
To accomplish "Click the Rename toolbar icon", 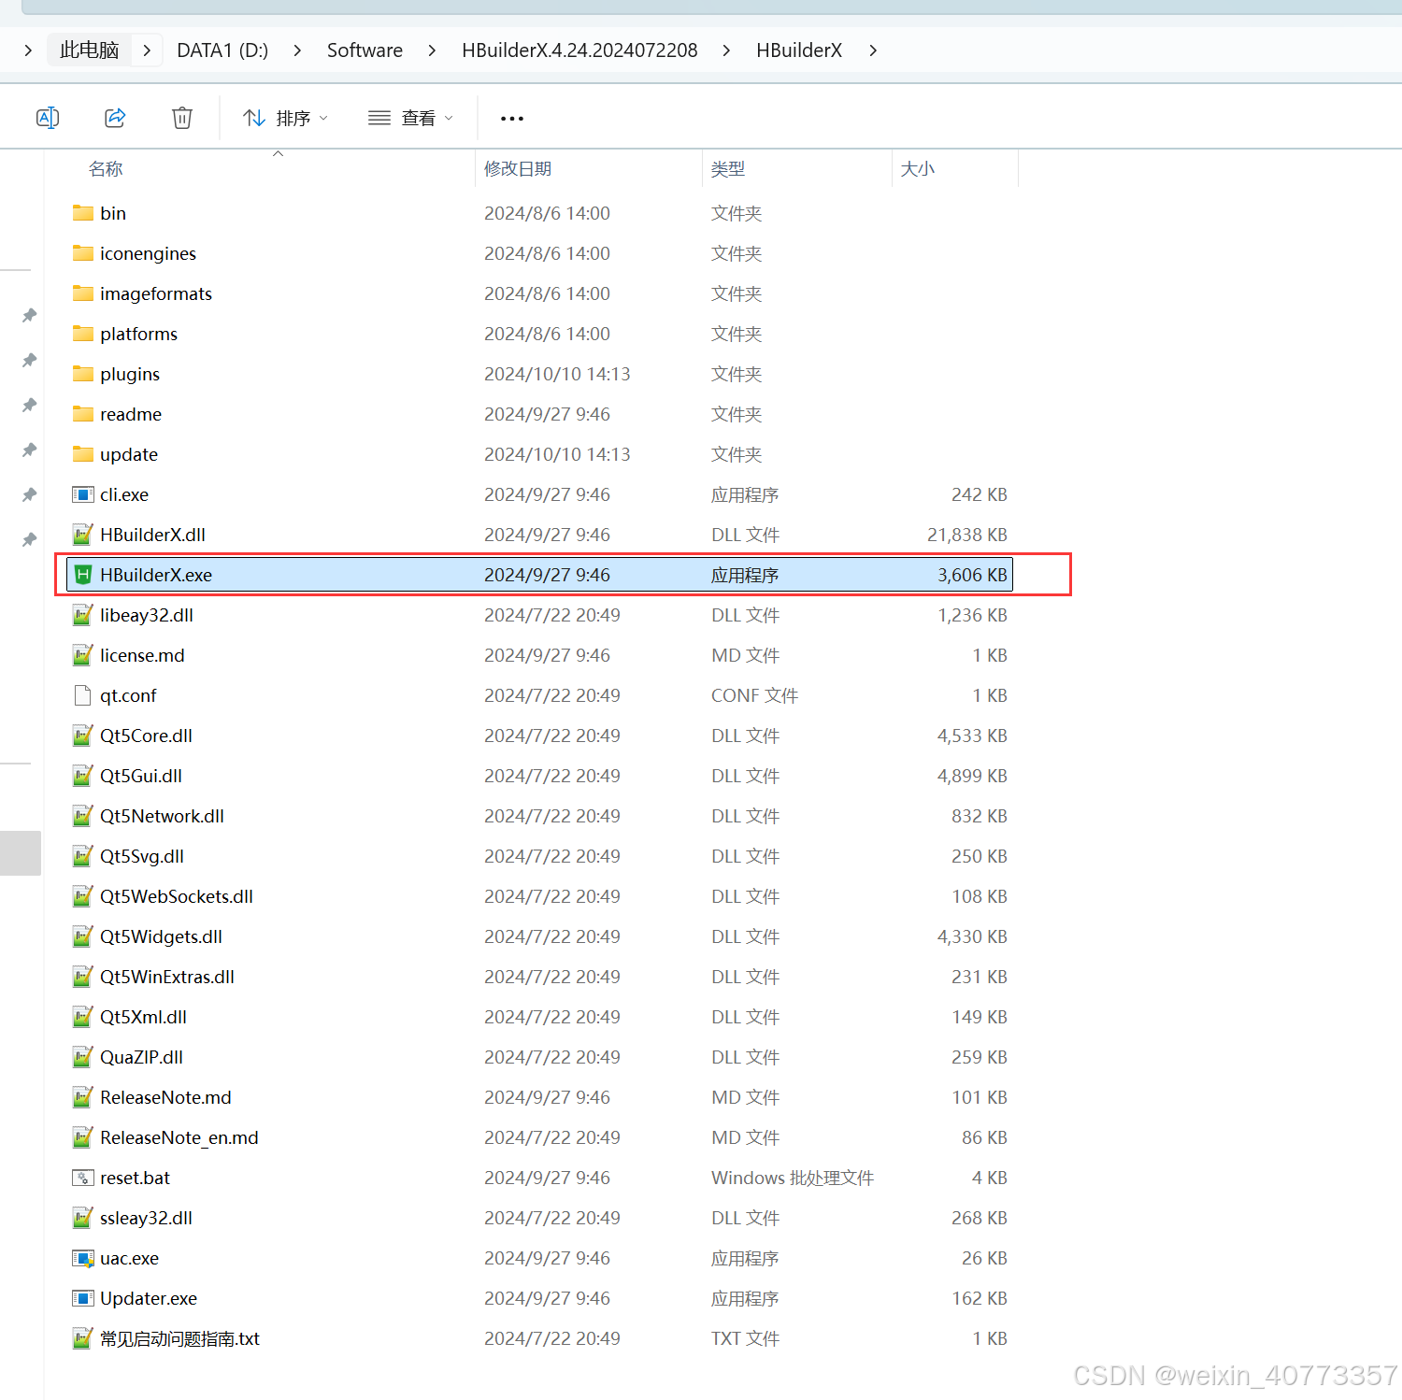I will click(x=48, y=118).
